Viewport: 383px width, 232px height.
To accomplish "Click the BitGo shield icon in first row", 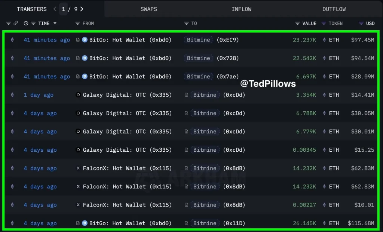I will click(x=85, y=40).
